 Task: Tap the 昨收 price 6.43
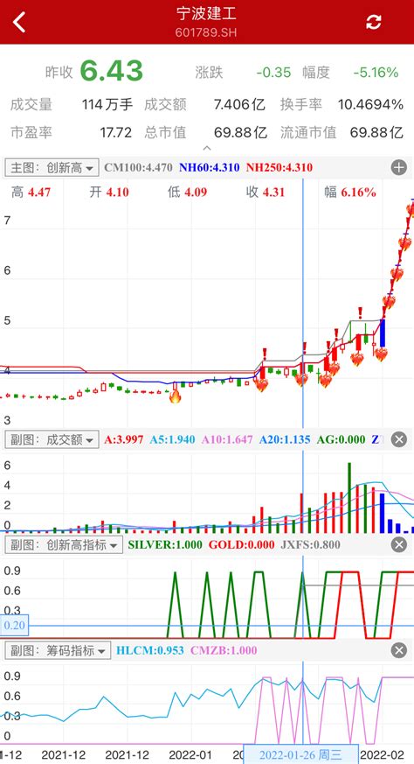click(x=112, y=71)
